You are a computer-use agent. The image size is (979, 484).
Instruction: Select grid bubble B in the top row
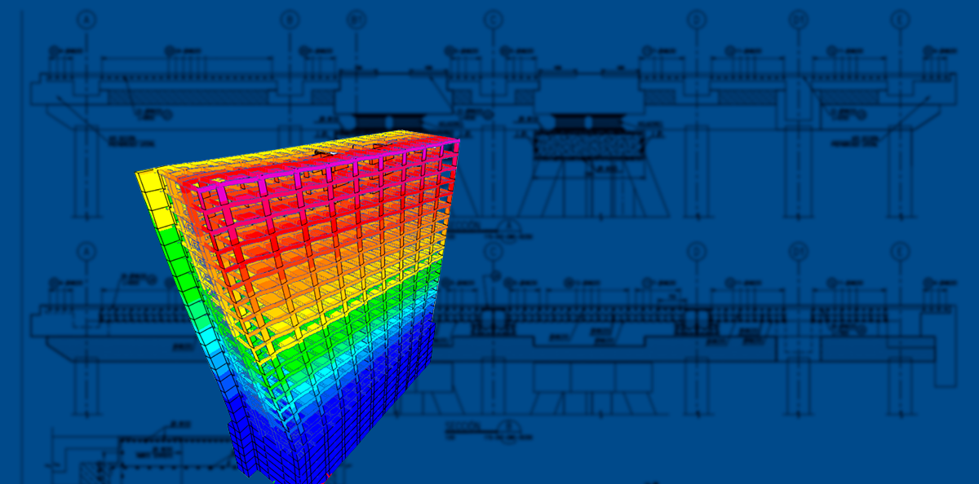tap(290, 19)
